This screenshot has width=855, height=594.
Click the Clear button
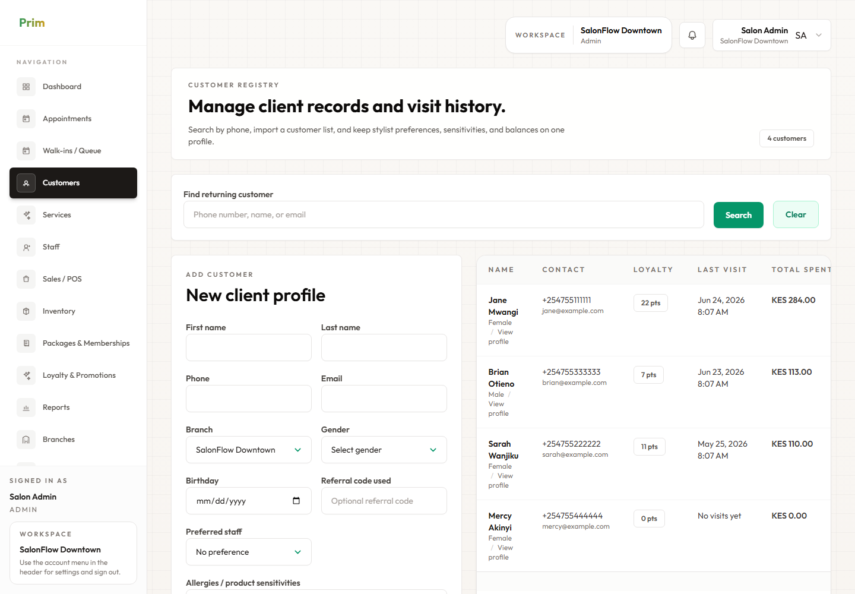796,214
